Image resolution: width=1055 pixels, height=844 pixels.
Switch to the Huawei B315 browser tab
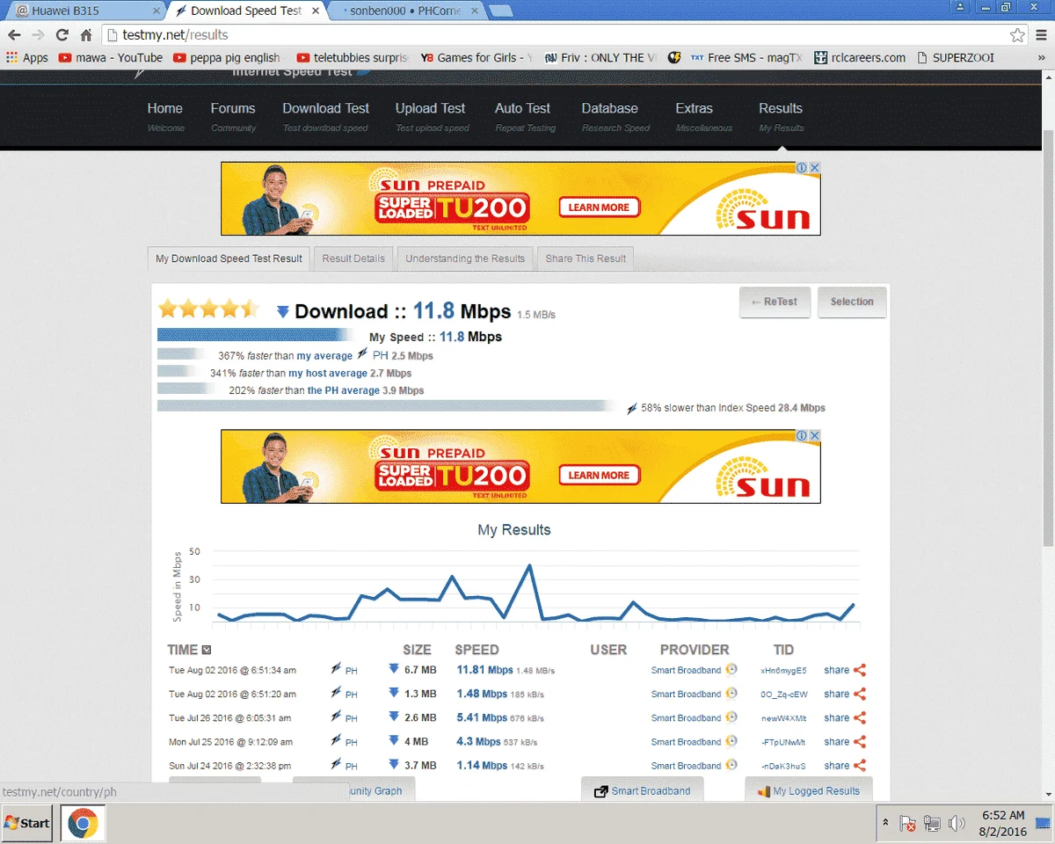tap(85, 11)
